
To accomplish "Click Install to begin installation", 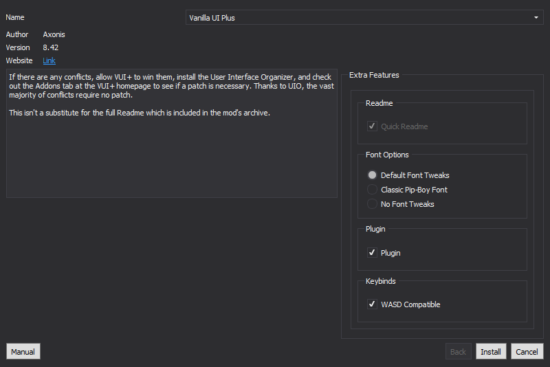I will (x=491, y=351).
